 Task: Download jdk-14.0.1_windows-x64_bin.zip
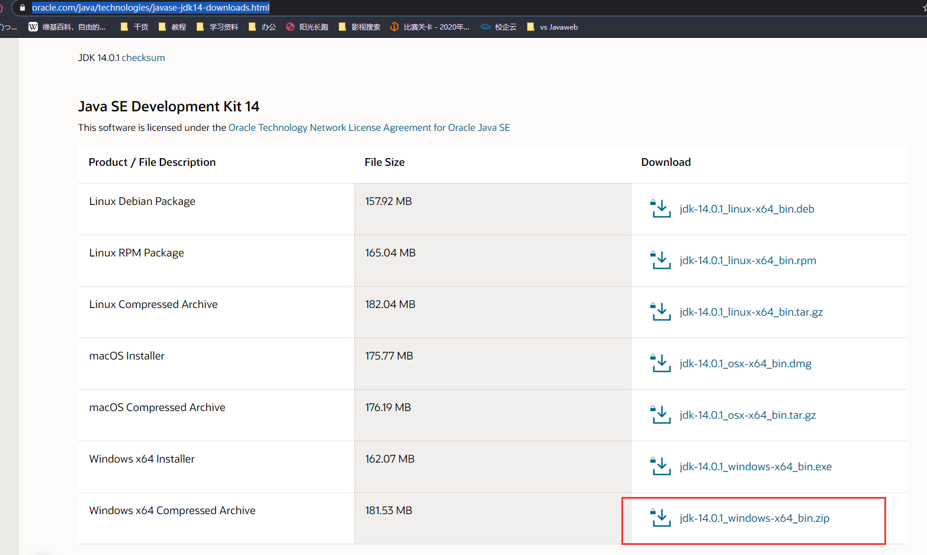pos(754,518)
